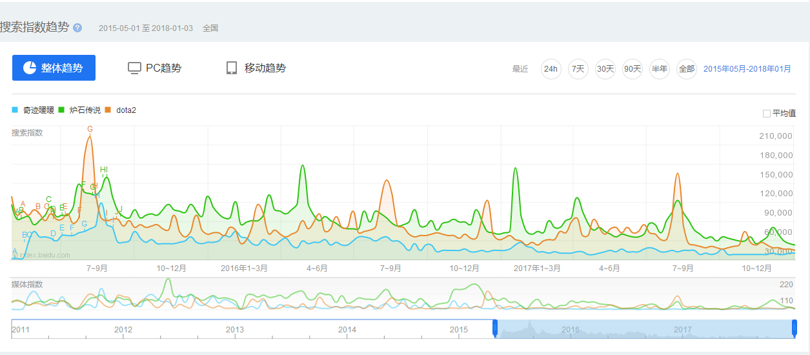Click the monitor icon next to PC趋势

(134, 68)
